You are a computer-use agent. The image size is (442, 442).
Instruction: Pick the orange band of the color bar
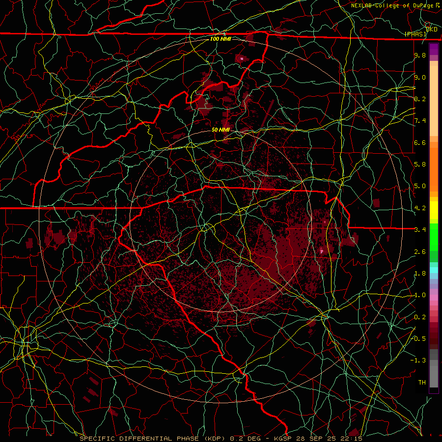point(434,169)
